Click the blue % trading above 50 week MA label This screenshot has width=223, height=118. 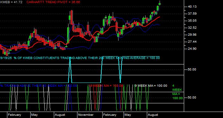point(39,86)
